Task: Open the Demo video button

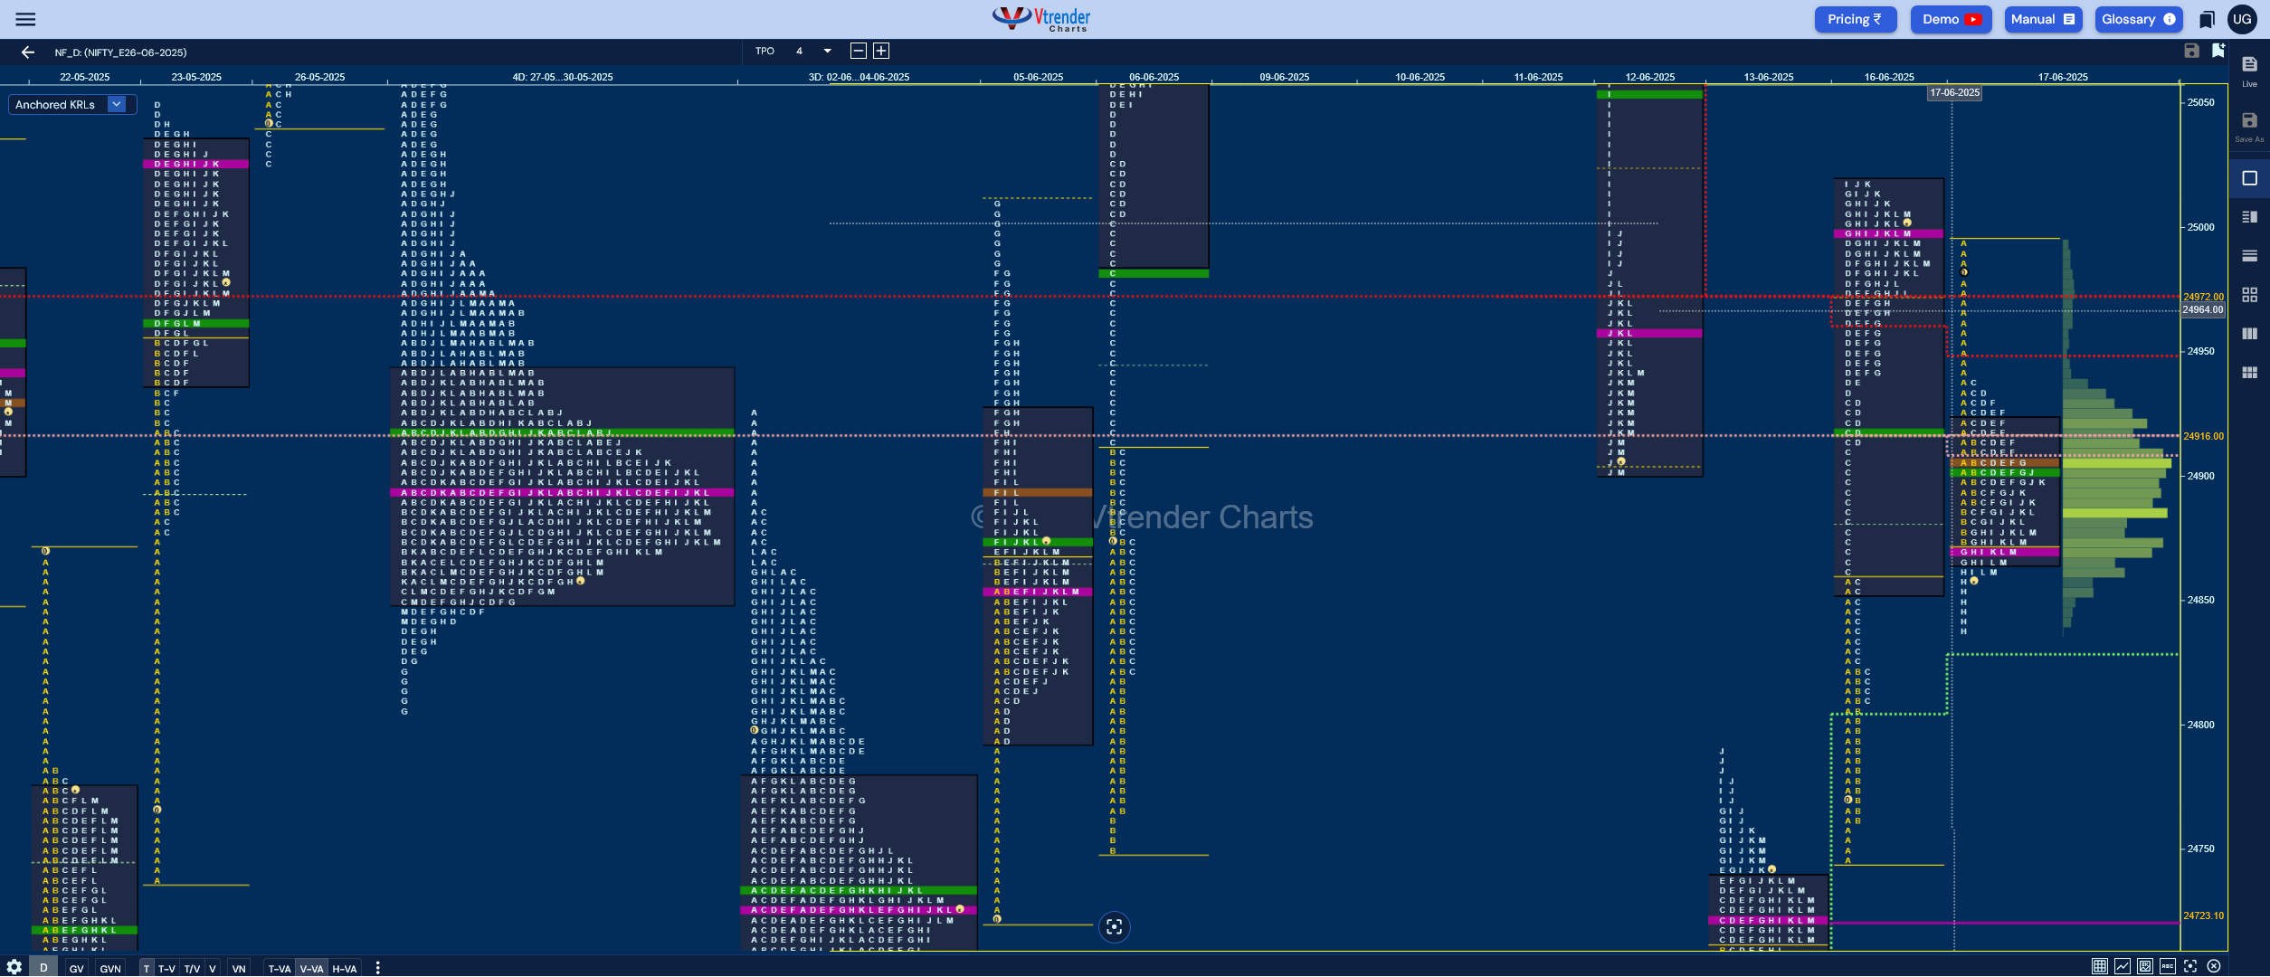Action: pos(1951,19)
